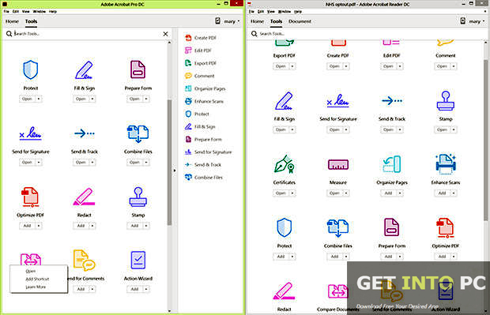Select the Organize Pages icon in Acrobat Reader
This screenshot has height=315, width=490.
tap(391, 164)
